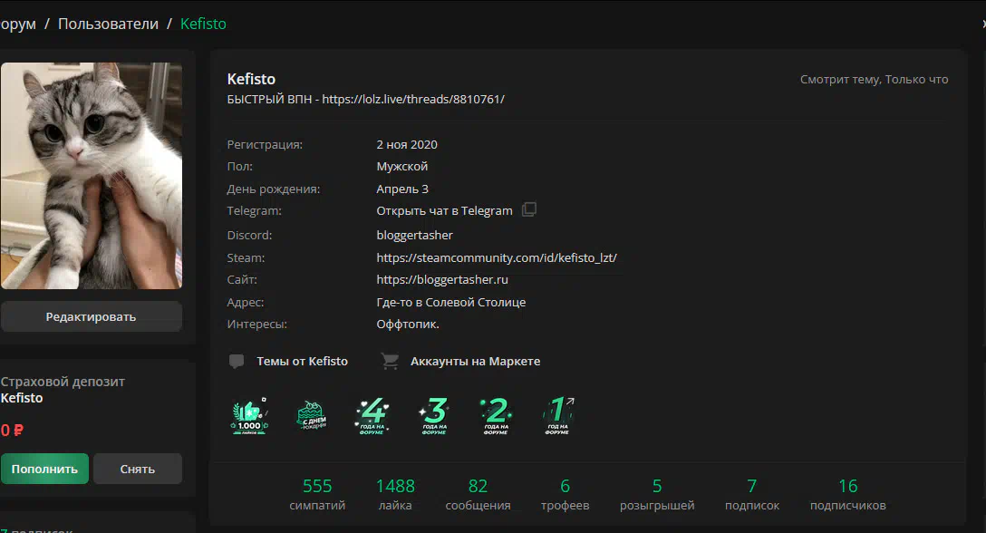The image size is (986, 533).
Task: Open the Kefisto breadcrumb link
Action: pos(203,24)
